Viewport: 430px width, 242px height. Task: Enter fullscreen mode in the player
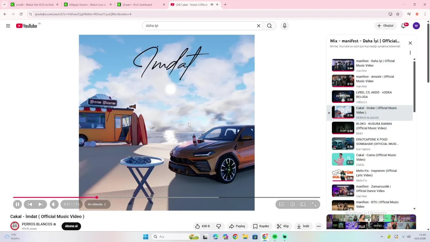click(x=314, y=204)
